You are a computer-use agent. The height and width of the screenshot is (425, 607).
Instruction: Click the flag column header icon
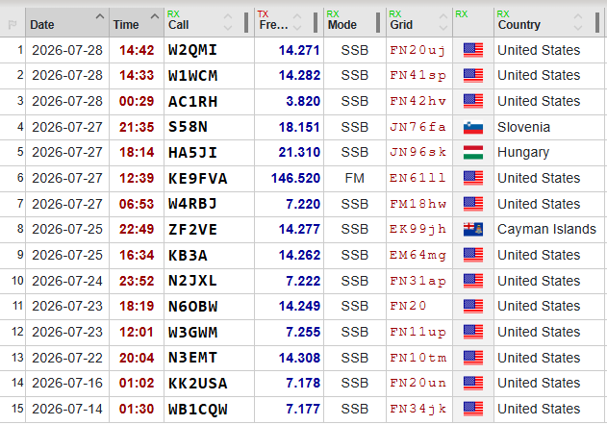pos(13,25)
